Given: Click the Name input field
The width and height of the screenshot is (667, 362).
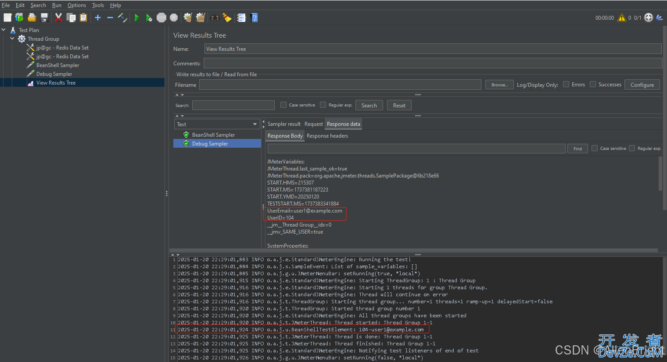Looking at the screenshot, I should pyautogui.click(x=433, y=49).
